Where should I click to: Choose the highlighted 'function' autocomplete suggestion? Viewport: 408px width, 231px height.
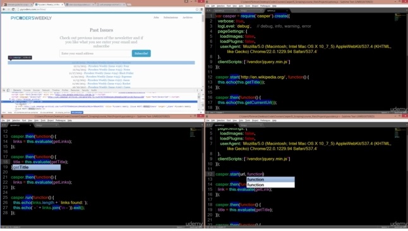click(270, 179)
